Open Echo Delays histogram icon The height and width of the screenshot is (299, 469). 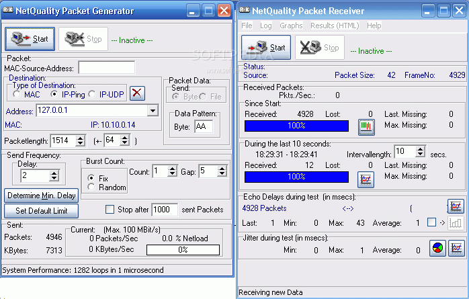click(456, 223)
